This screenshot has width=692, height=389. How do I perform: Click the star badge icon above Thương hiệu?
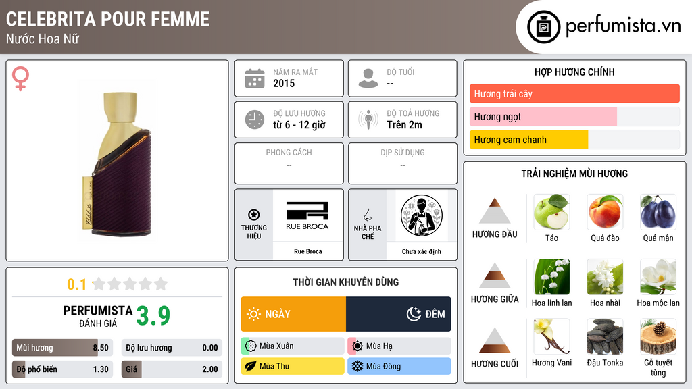click(254, 215)
